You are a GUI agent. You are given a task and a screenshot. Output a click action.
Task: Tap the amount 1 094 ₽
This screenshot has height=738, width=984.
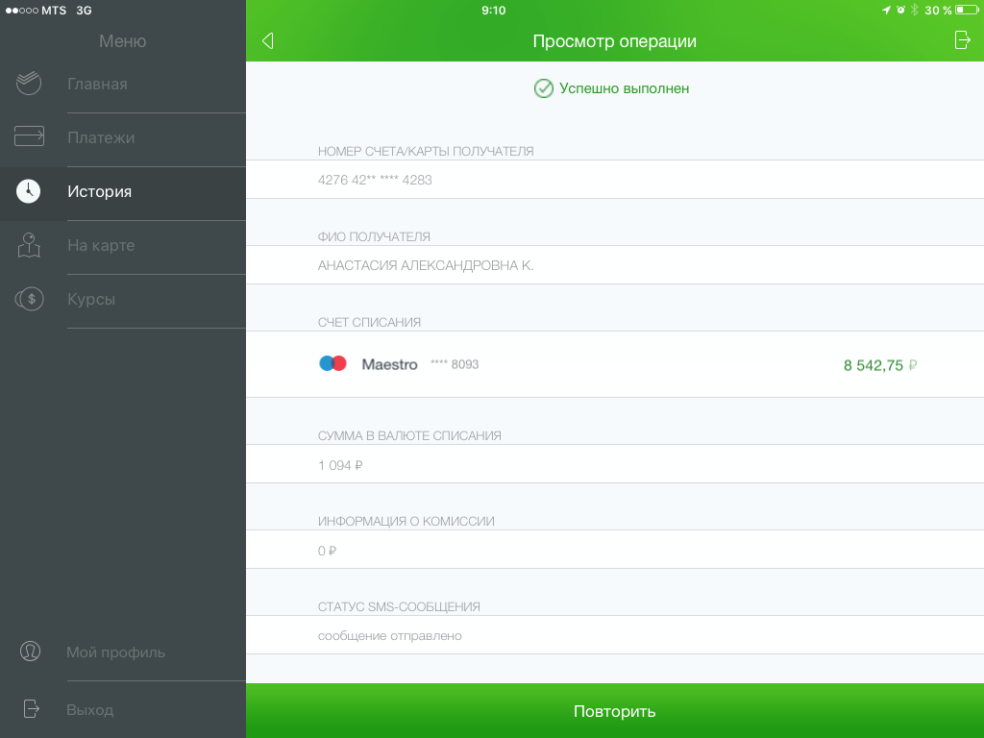pyautogui.click(x=340, y=465)
